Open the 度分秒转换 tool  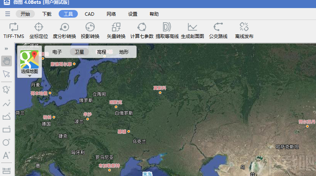pos(64,31)
